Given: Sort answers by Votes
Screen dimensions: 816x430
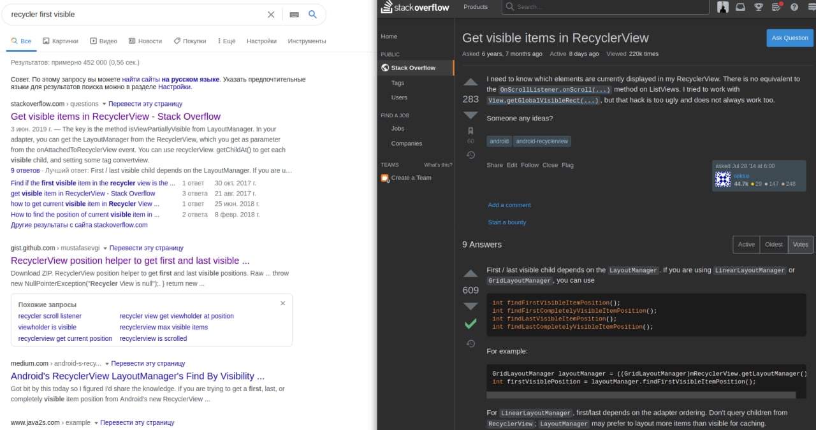Looking at the screenshot, I should tap(800, 245).
